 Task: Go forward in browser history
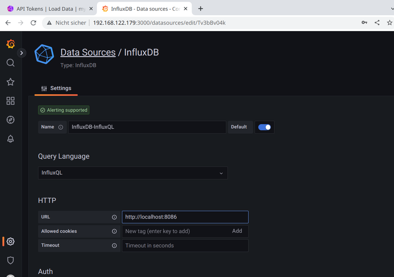[21, 23]
